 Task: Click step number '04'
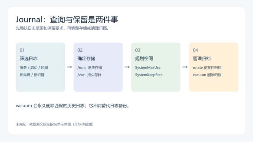point(195,50)
